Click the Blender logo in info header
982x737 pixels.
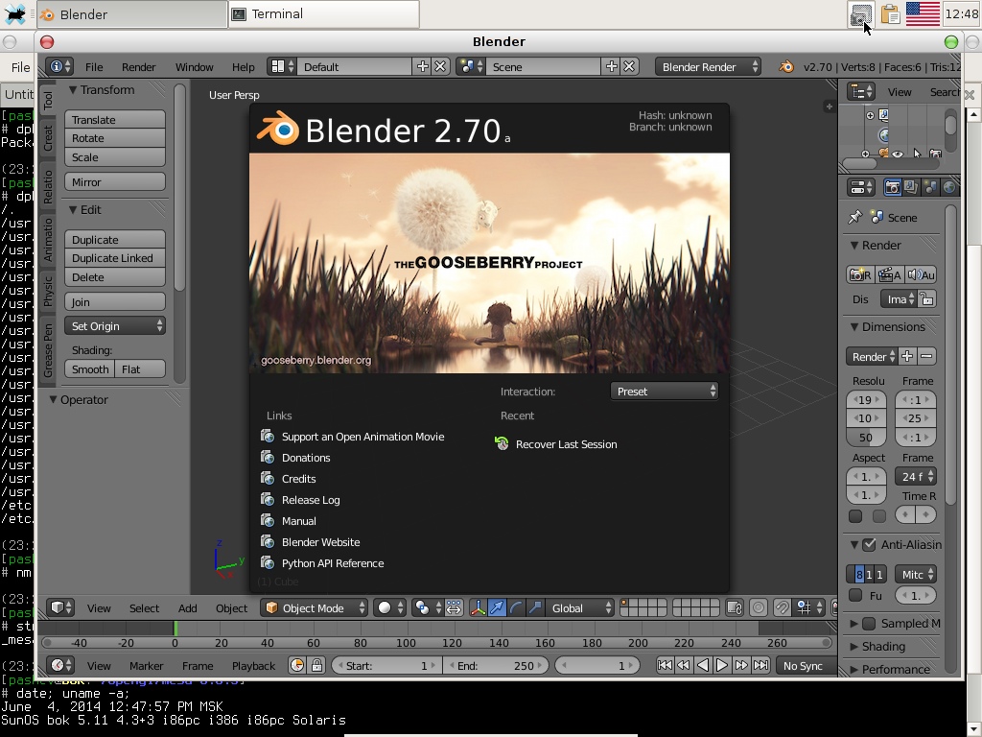pyautogui.click(x=786, y=66)
